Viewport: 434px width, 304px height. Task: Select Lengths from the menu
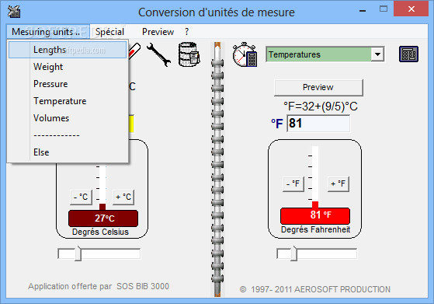[68, 50]
